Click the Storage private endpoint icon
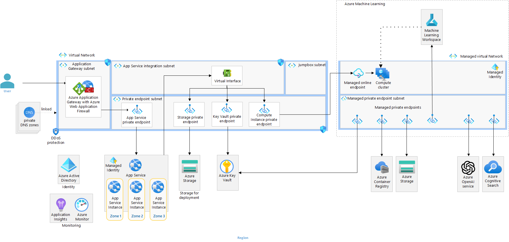This screenshot has width=509, height=242. click(x=190, y=109)
